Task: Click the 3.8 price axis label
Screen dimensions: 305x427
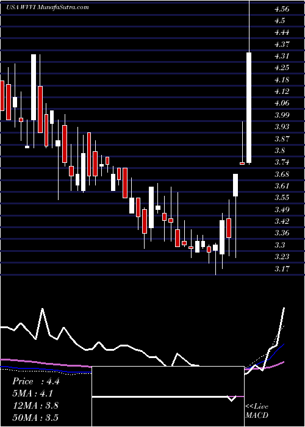Action: click(x=280, y=151)
